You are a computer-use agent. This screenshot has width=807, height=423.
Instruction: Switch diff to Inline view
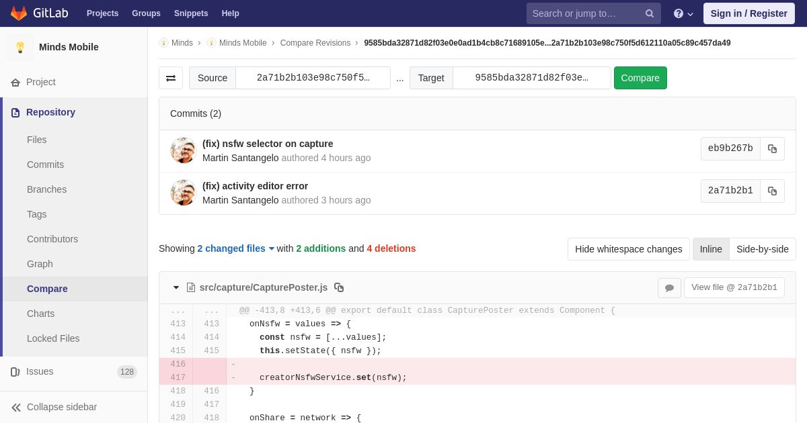(x=711, y=249)
